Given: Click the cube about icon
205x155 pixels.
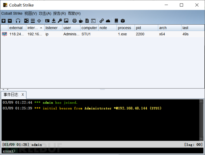Looking at the screenshot, I should coord(123,21).
